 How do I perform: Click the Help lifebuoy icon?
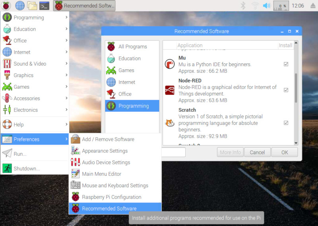[7, 124]
